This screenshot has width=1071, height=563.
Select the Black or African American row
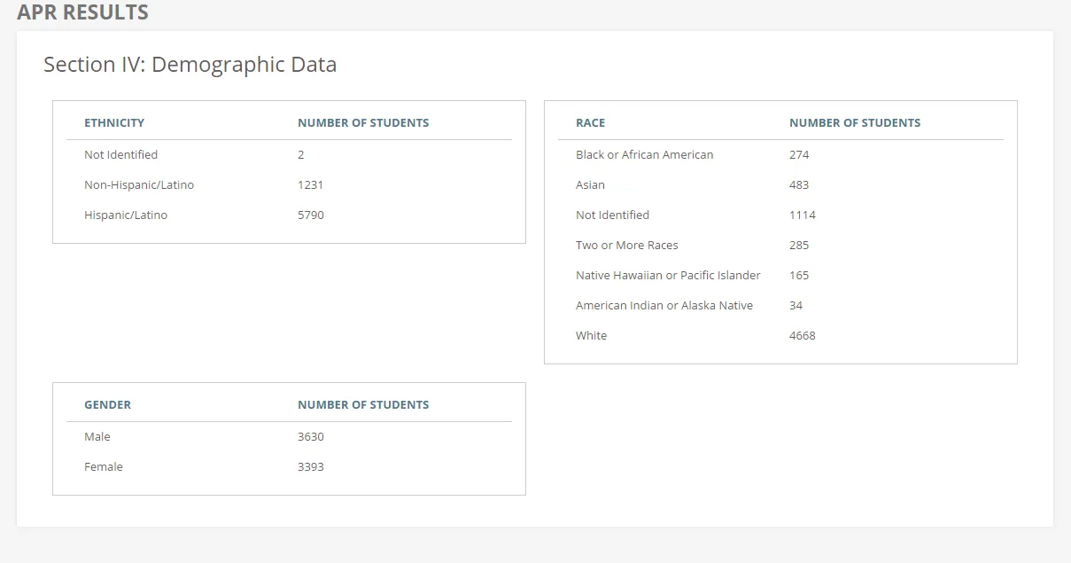644,155
